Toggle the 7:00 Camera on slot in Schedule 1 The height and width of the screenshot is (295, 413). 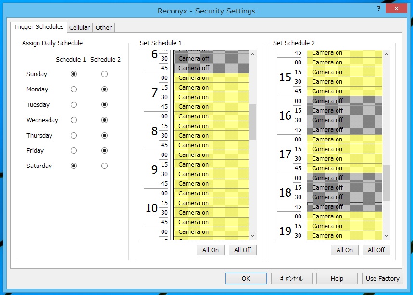[211, 78]
